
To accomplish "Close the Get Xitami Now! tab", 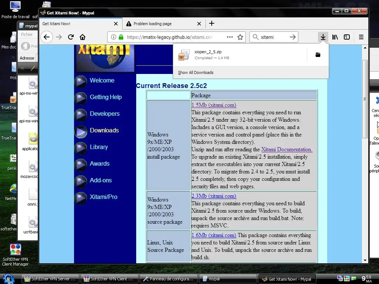I will 116,24.
